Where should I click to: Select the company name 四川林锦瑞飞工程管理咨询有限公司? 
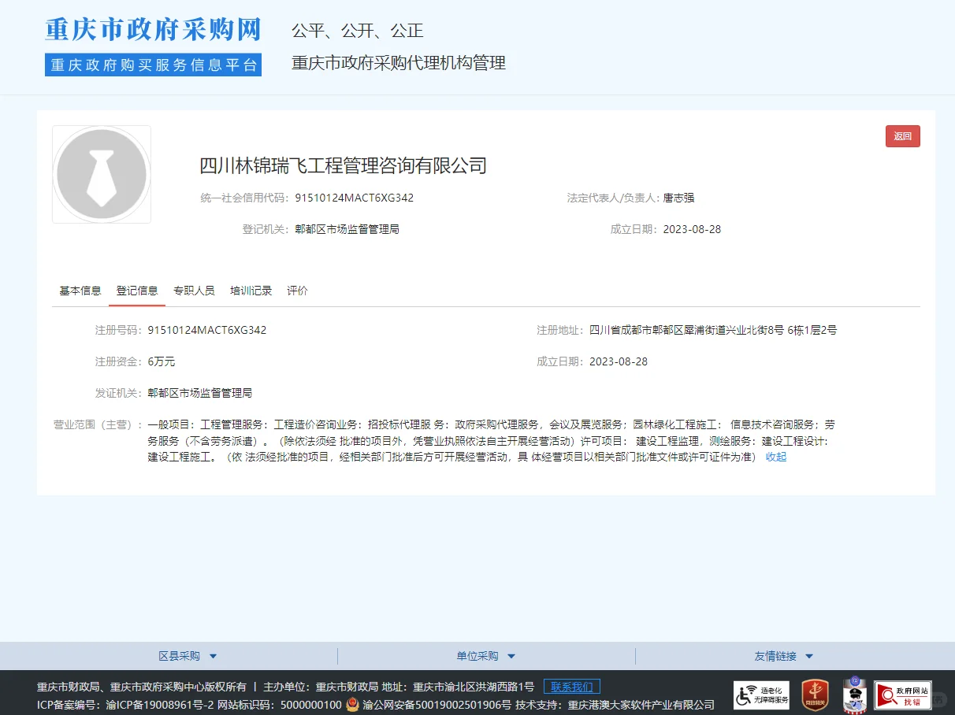click(x=343, y=166)
